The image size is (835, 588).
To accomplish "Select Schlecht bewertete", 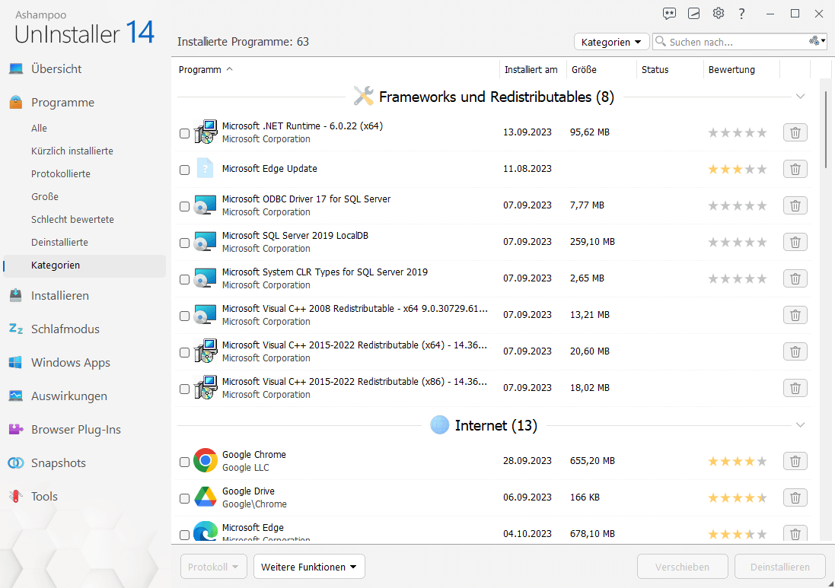I will [x=72, y=220].
